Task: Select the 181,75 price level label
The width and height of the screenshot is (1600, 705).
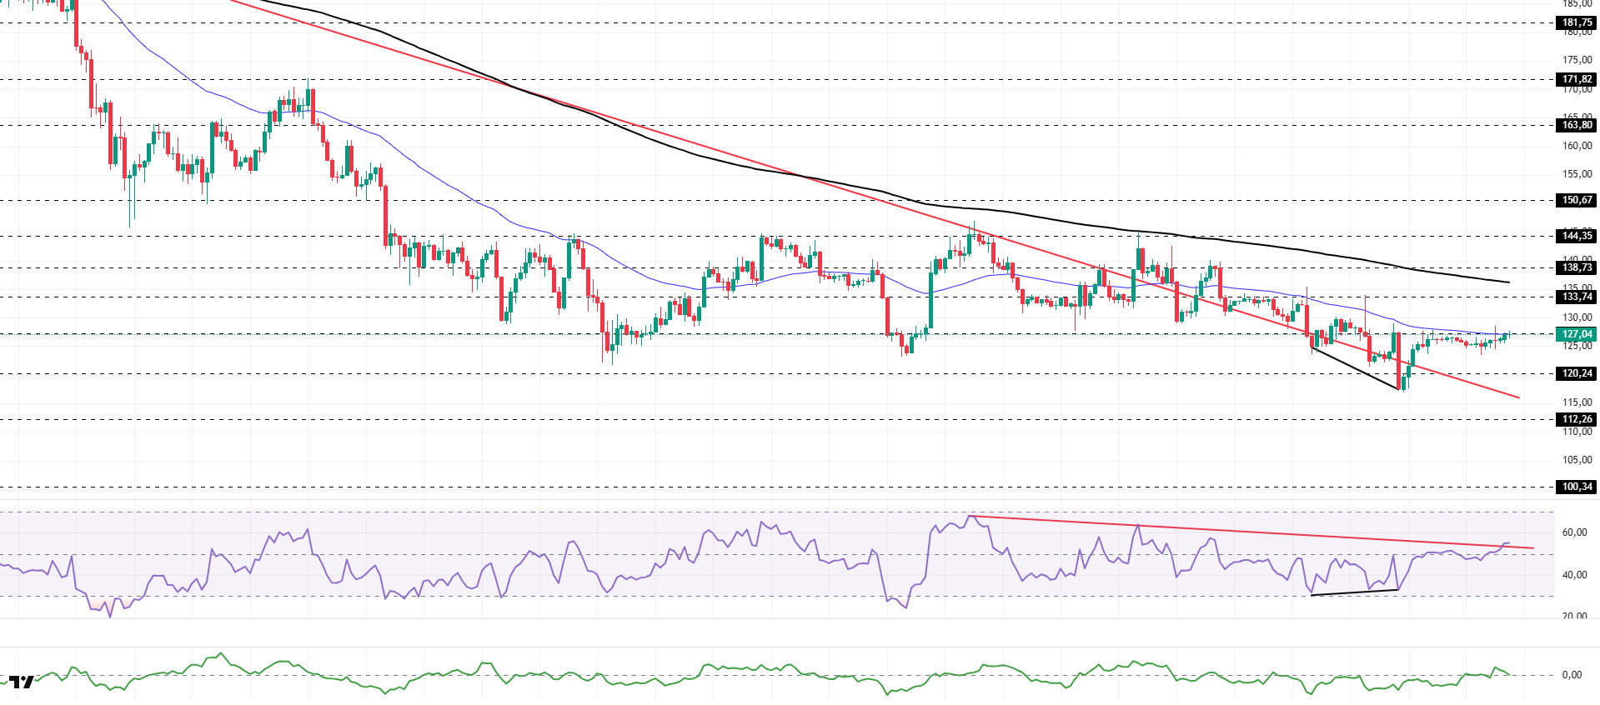Action: pos(1576,23)
